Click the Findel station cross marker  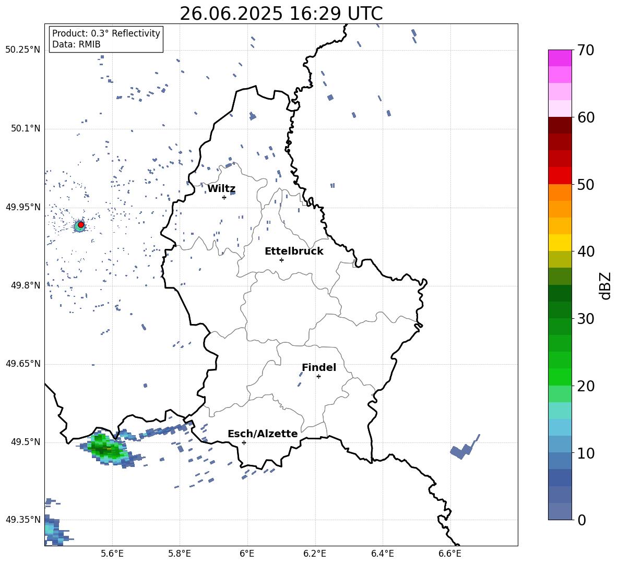[x=318, y=377]
